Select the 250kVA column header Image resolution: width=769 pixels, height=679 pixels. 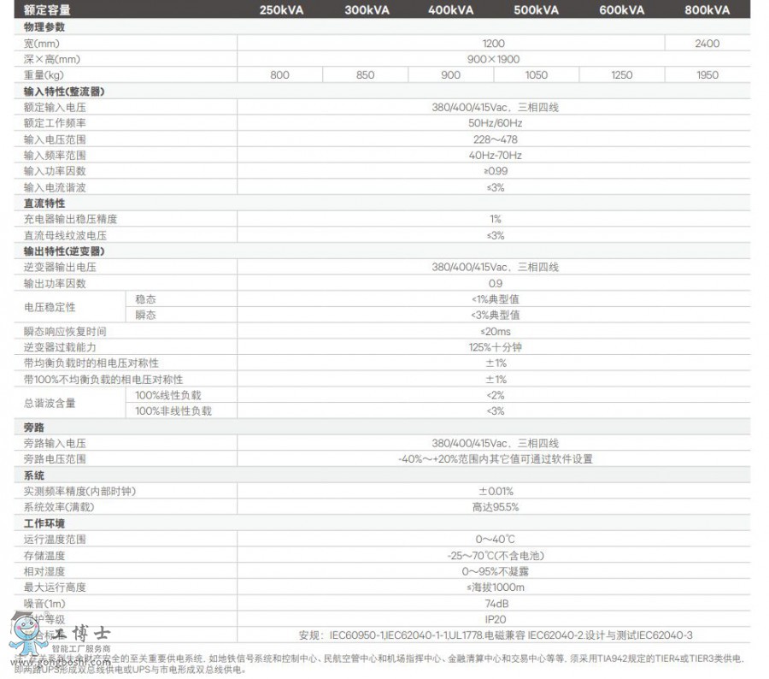tap(279, 10)
